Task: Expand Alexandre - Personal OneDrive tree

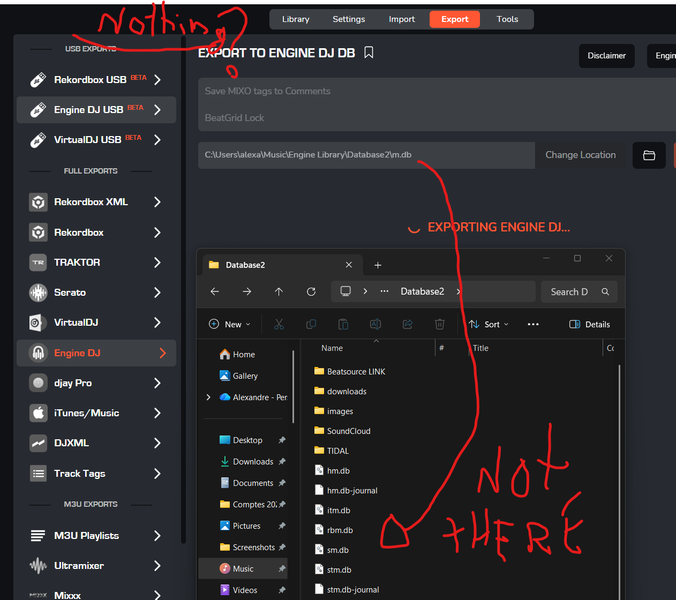Action: coord(208,397)
